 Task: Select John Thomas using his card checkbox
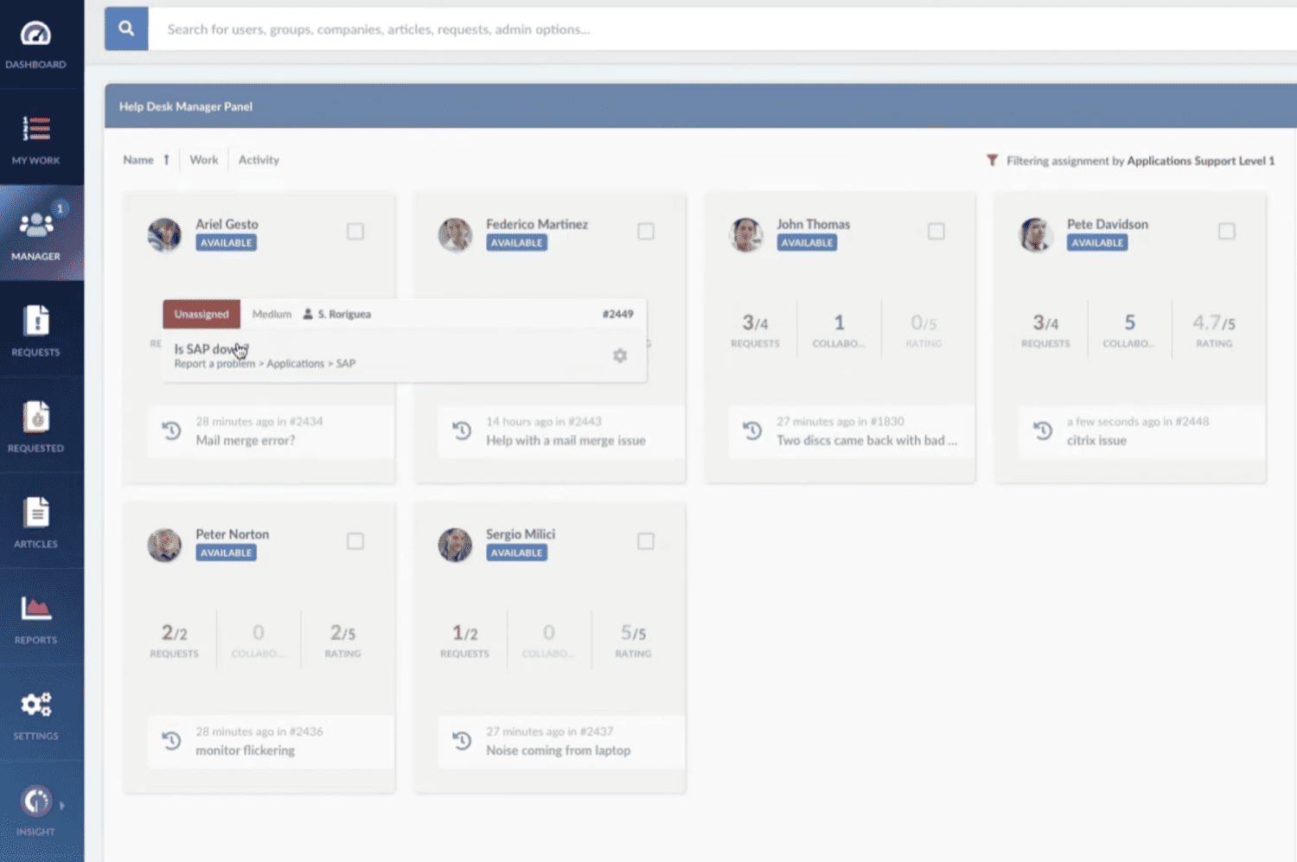(x=936, y=231)
